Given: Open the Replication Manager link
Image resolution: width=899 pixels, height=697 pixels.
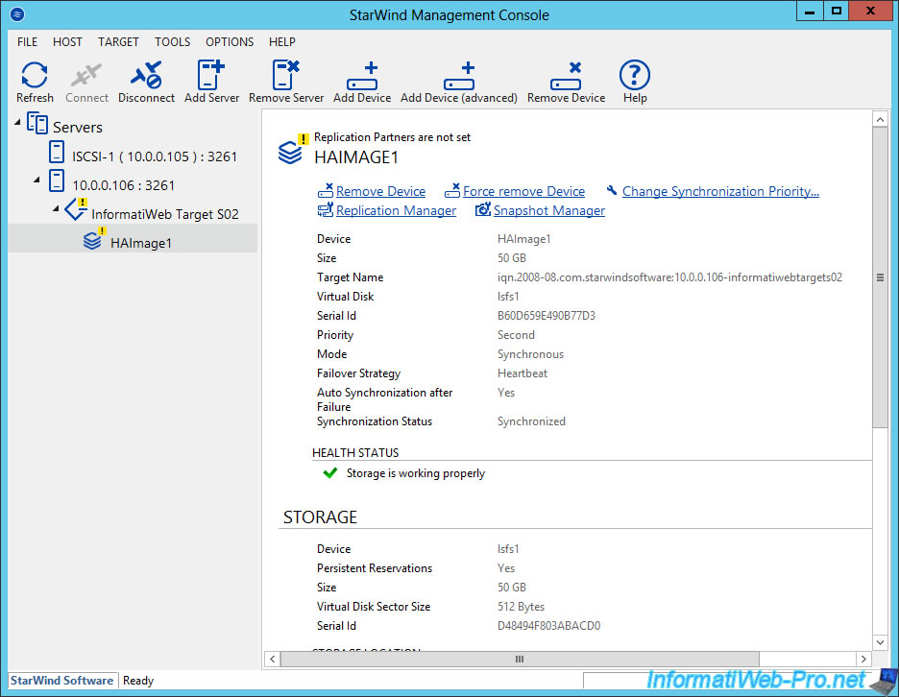Looking at the screenshot, I should coord(396,211).
